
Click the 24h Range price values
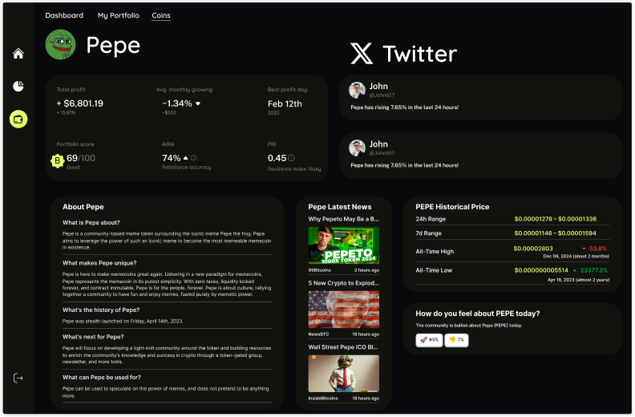[555, 219]
